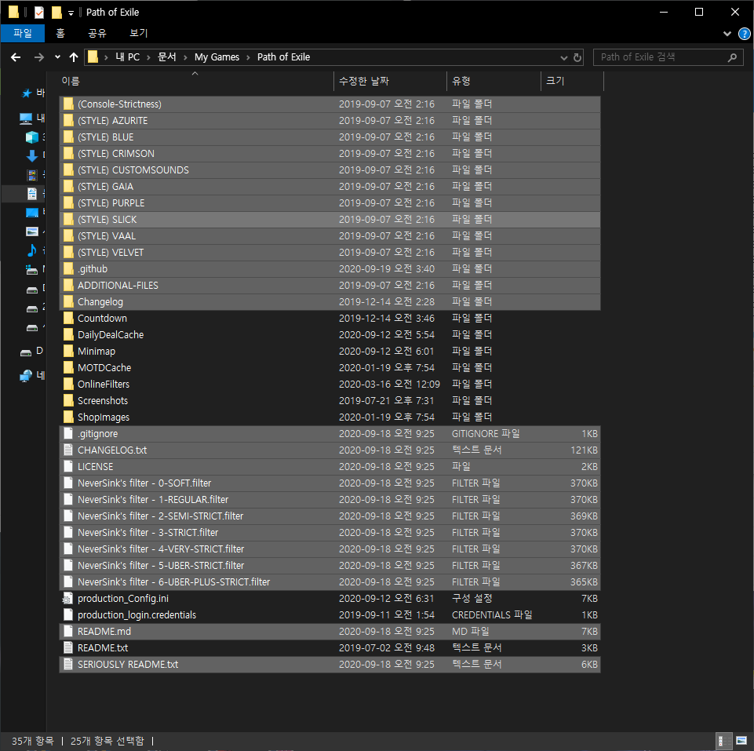Screen dimensions: 754x751
Task: Select the LICENSE file
Action: (330, 467)
